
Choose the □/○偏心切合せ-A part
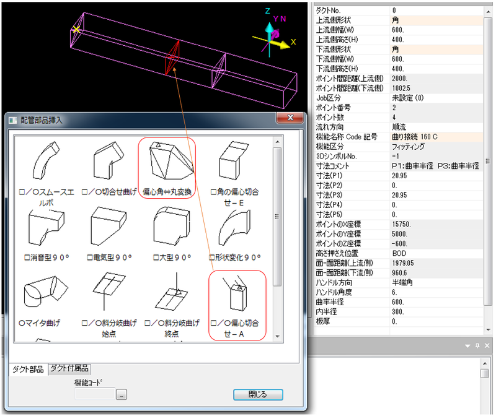(x=237, y=297)
